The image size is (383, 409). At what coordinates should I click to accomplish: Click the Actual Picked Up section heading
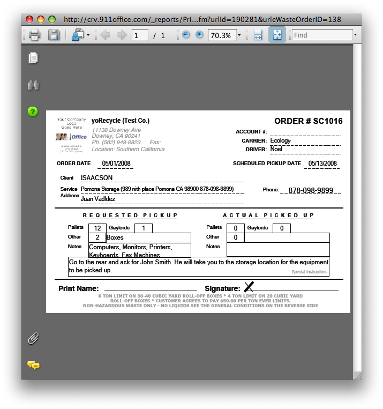(268, 215)
